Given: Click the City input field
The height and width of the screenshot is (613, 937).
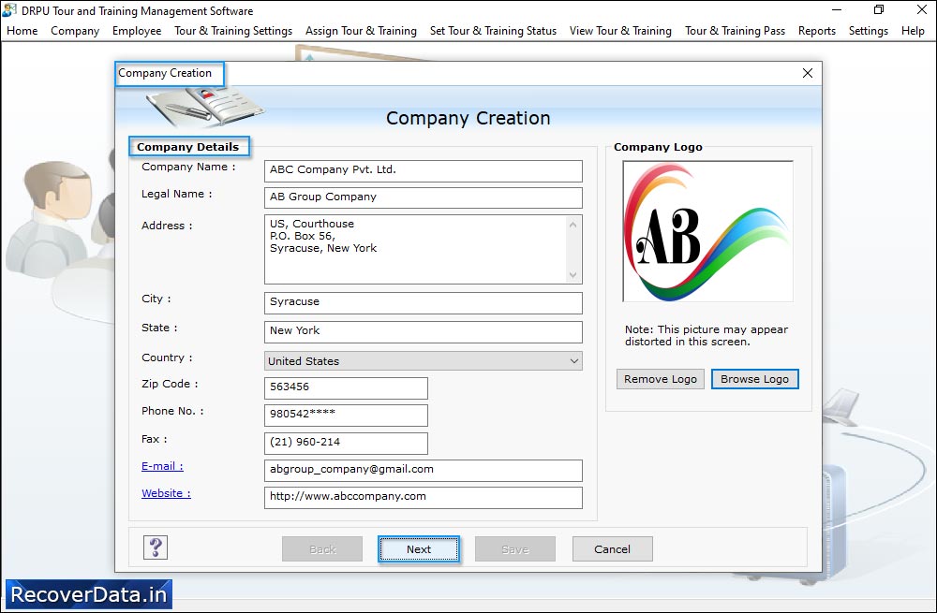Looking at the screenshot, I should pyautogui.click(x=424, y=302).
